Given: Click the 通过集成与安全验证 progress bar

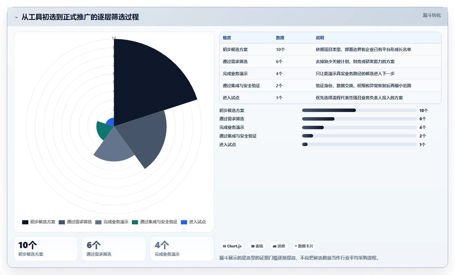Looking at the screenshot, I should 359,136.
